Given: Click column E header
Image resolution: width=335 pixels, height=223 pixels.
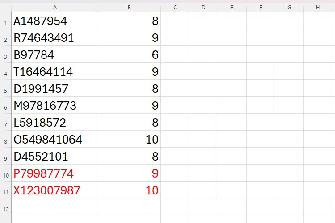Looking at the screenshot, I should point(232,8).
